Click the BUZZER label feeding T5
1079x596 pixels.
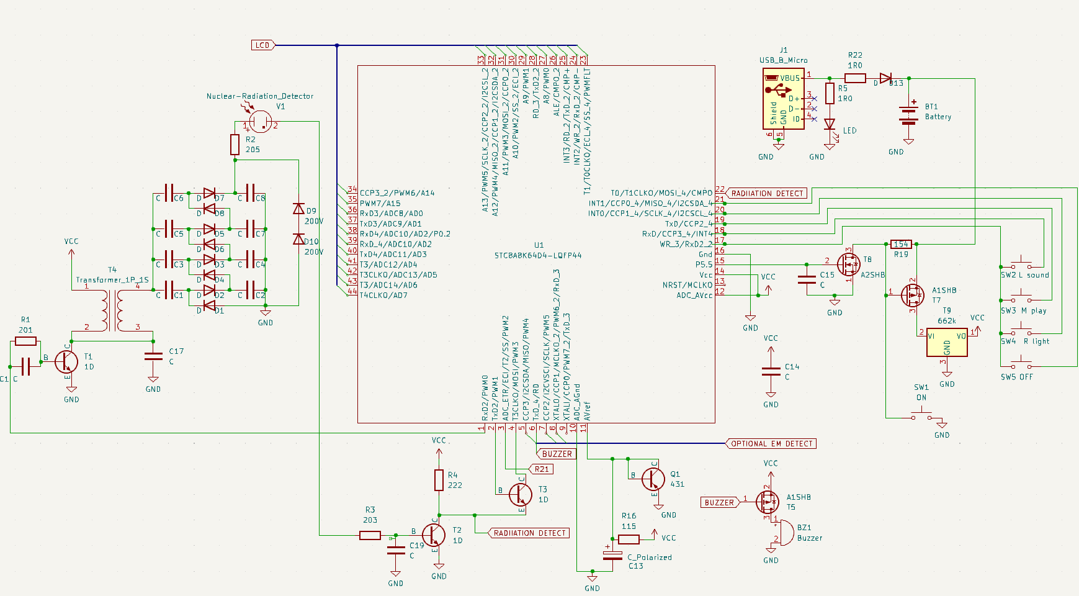[720, 502]
